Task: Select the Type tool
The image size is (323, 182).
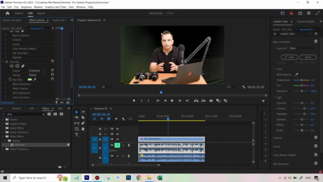Action: [77, 135]
